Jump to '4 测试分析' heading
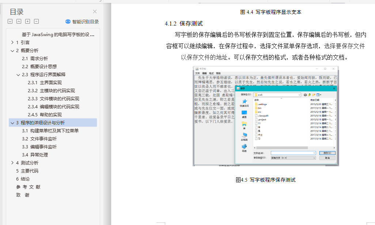 click(x=27, y=163)
